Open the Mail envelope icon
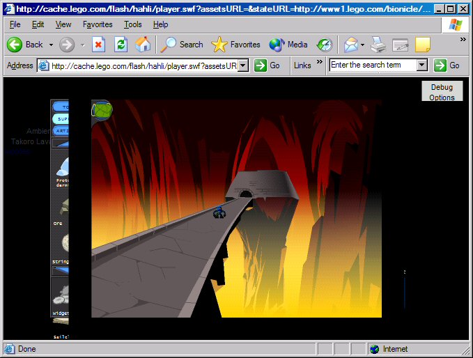Viewport: 473px width, 358px height. (x=351, y=45)
